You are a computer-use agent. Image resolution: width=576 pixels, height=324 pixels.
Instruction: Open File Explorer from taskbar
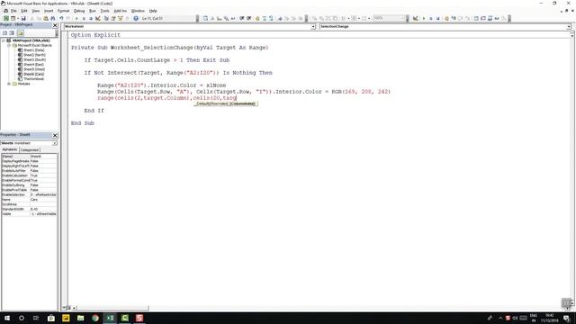[x=80, y=318]
